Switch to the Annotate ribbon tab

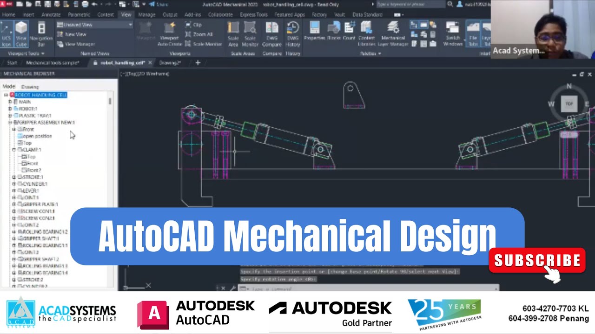coord(51,14)
